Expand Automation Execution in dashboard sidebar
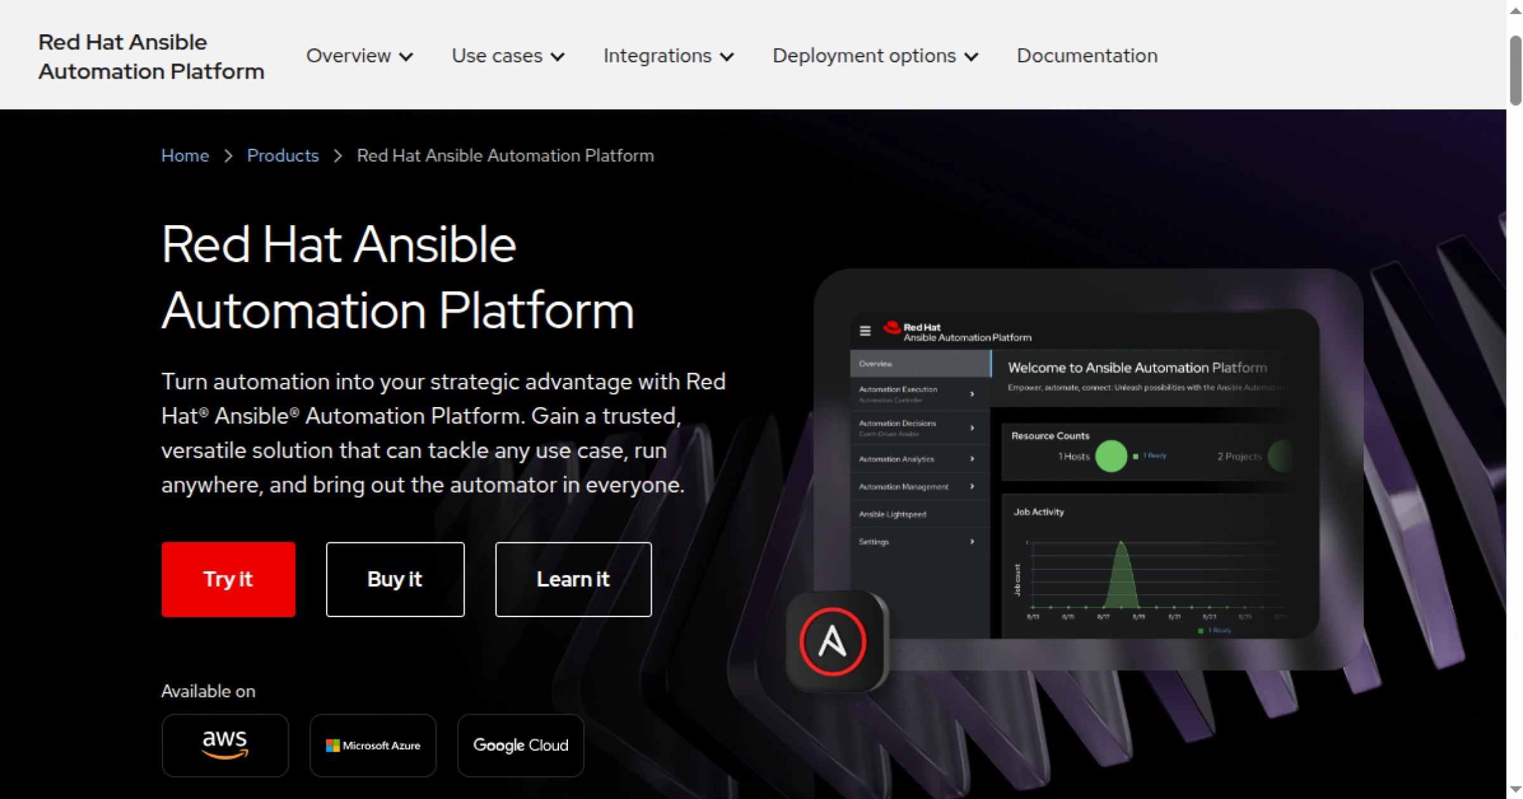Image resolution: width=1523 pixels, height=799 pixels. point(920,394)
